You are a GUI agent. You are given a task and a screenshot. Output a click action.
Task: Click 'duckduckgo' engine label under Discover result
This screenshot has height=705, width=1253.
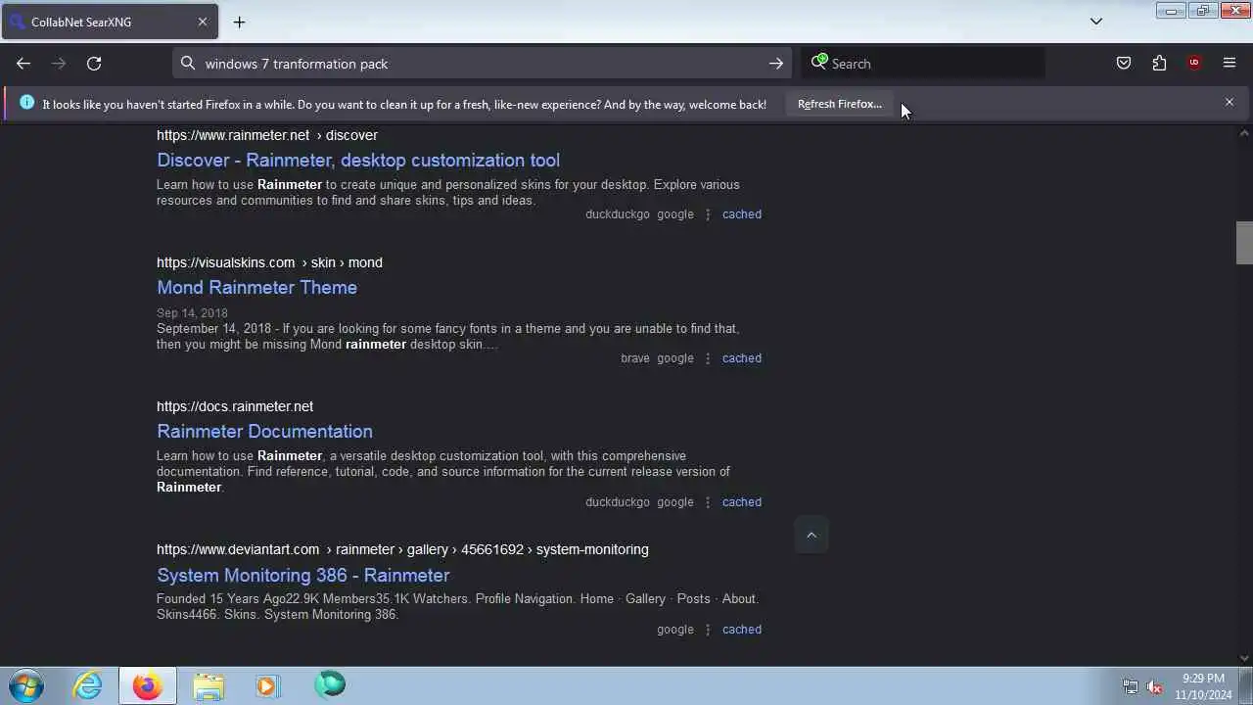coord(618,214)
